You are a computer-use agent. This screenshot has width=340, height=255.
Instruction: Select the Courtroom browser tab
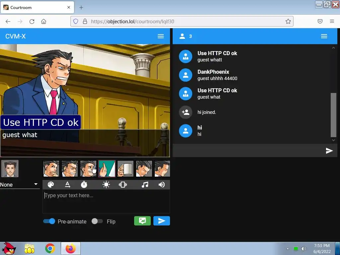37,7
